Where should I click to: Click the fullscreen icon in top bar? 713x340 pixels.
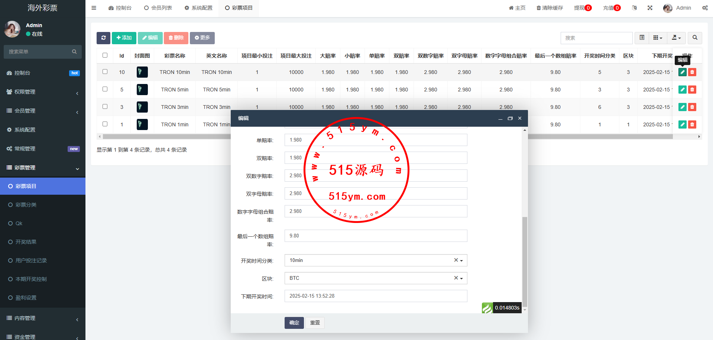point(650,8)
